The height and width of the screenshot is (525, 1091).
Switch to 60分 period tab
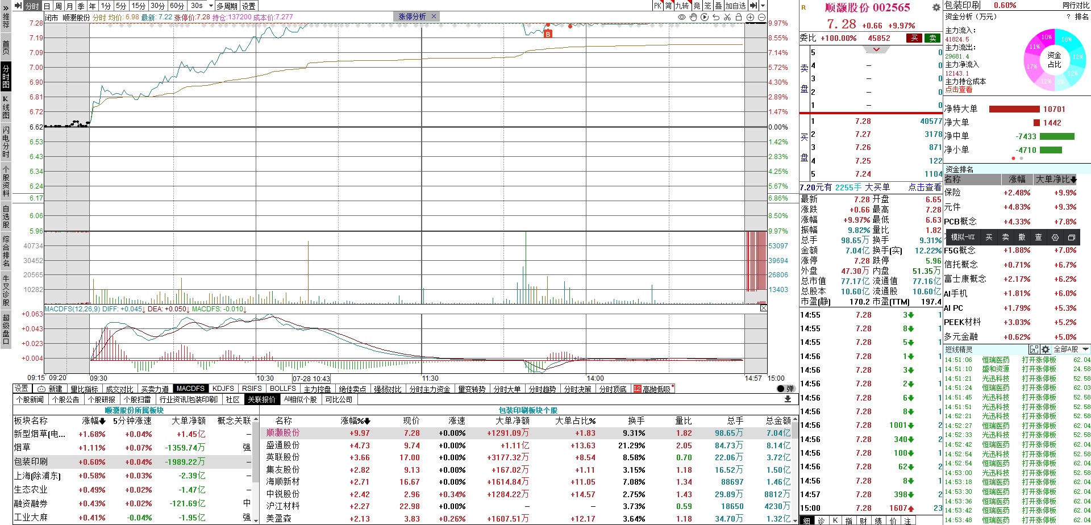177,6
